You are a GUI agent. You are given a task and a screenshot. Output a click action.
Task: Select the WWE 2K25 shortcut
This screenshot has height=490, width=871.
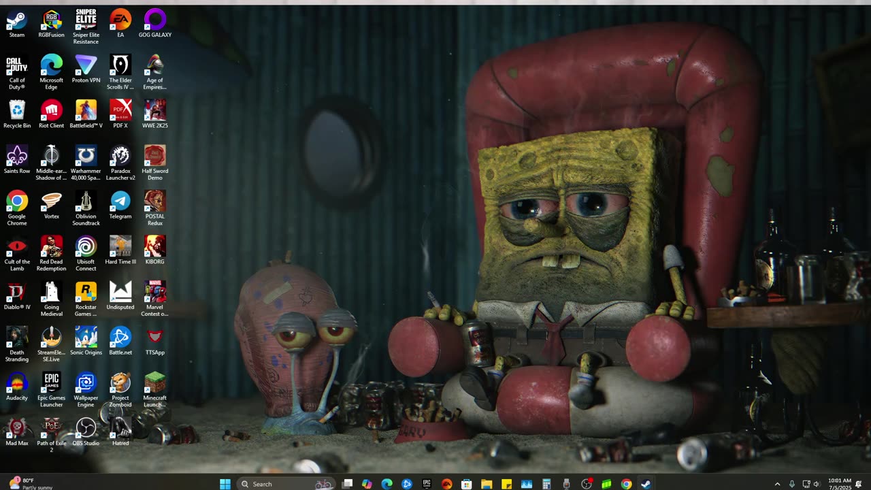pyautogui.click(x=155, y=114)
